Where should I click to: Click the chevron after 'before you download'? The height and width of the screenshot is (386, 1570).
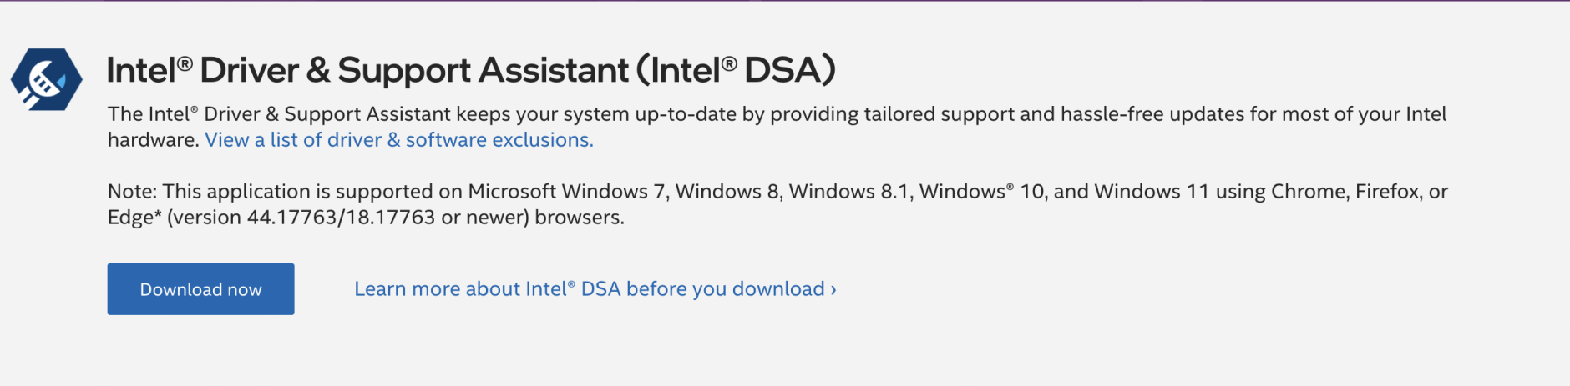(x=833, y=289)
